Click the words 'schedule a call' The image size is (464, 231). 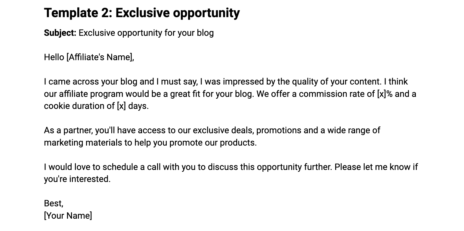(132, 167)
